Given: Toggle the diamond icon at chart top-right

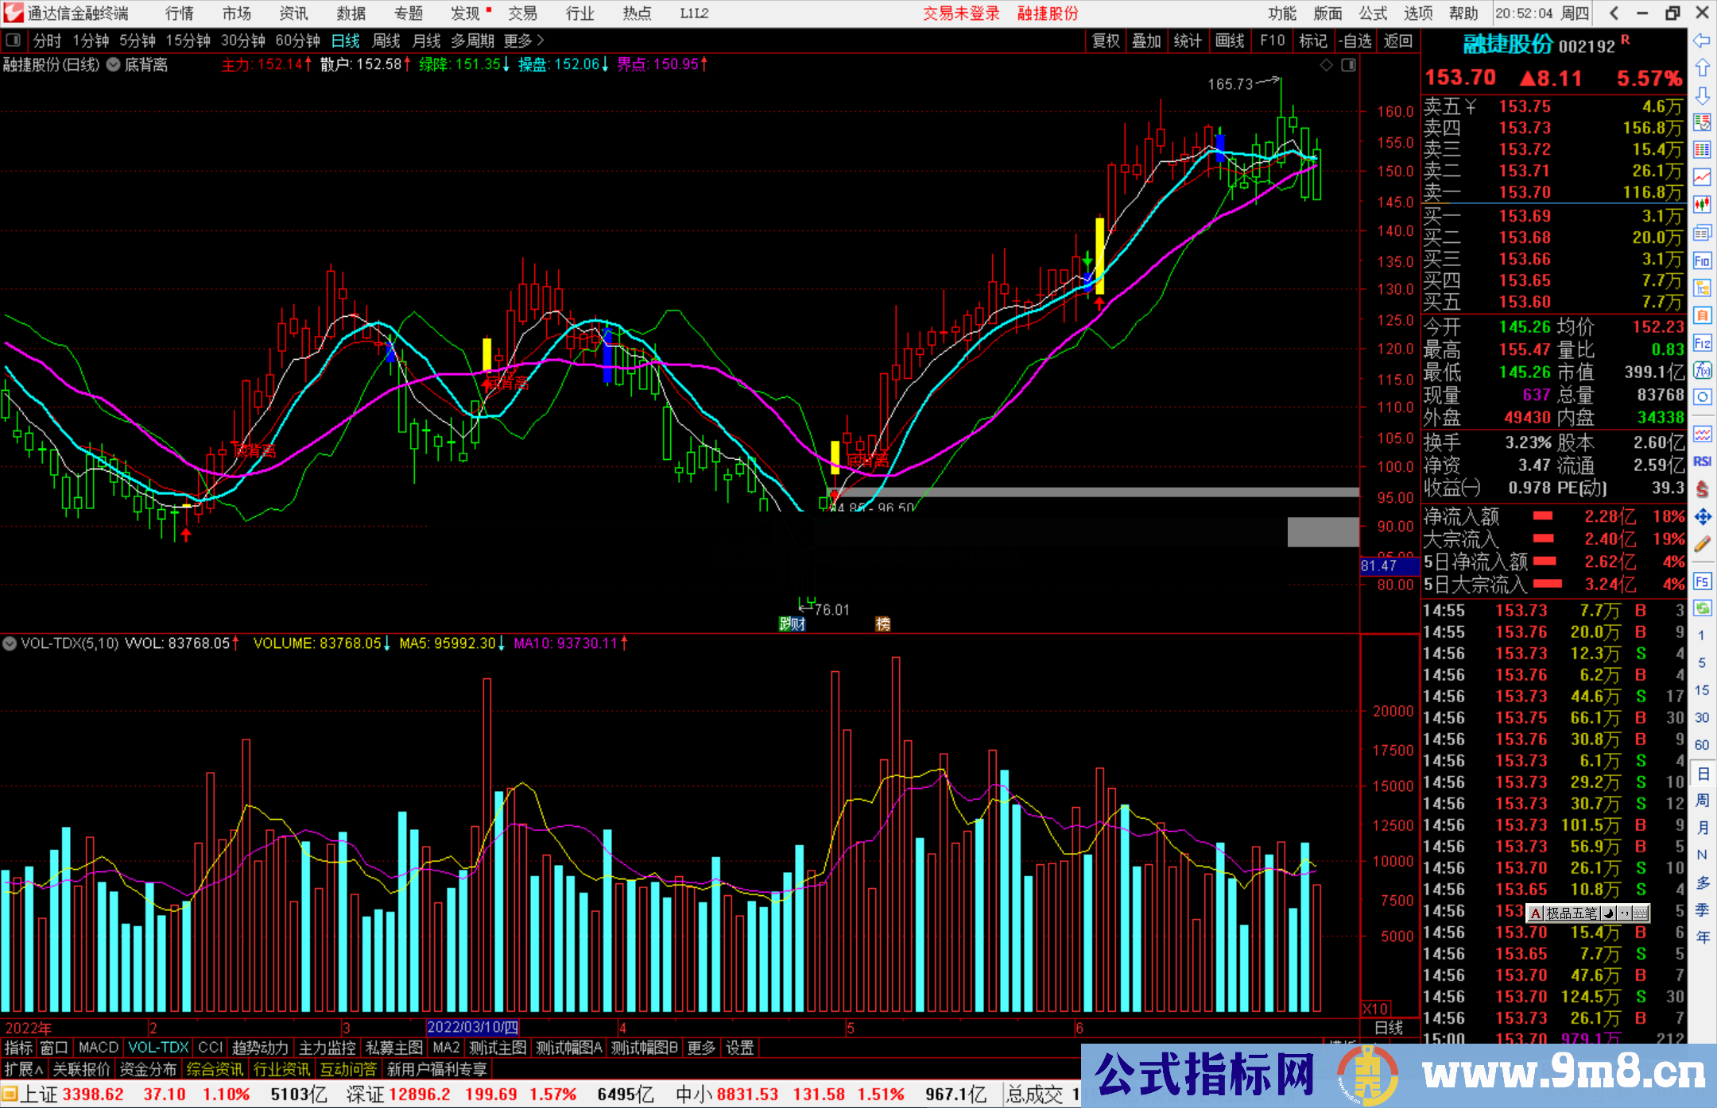Looking at the screenshot, I should (x=1326, y=65).
